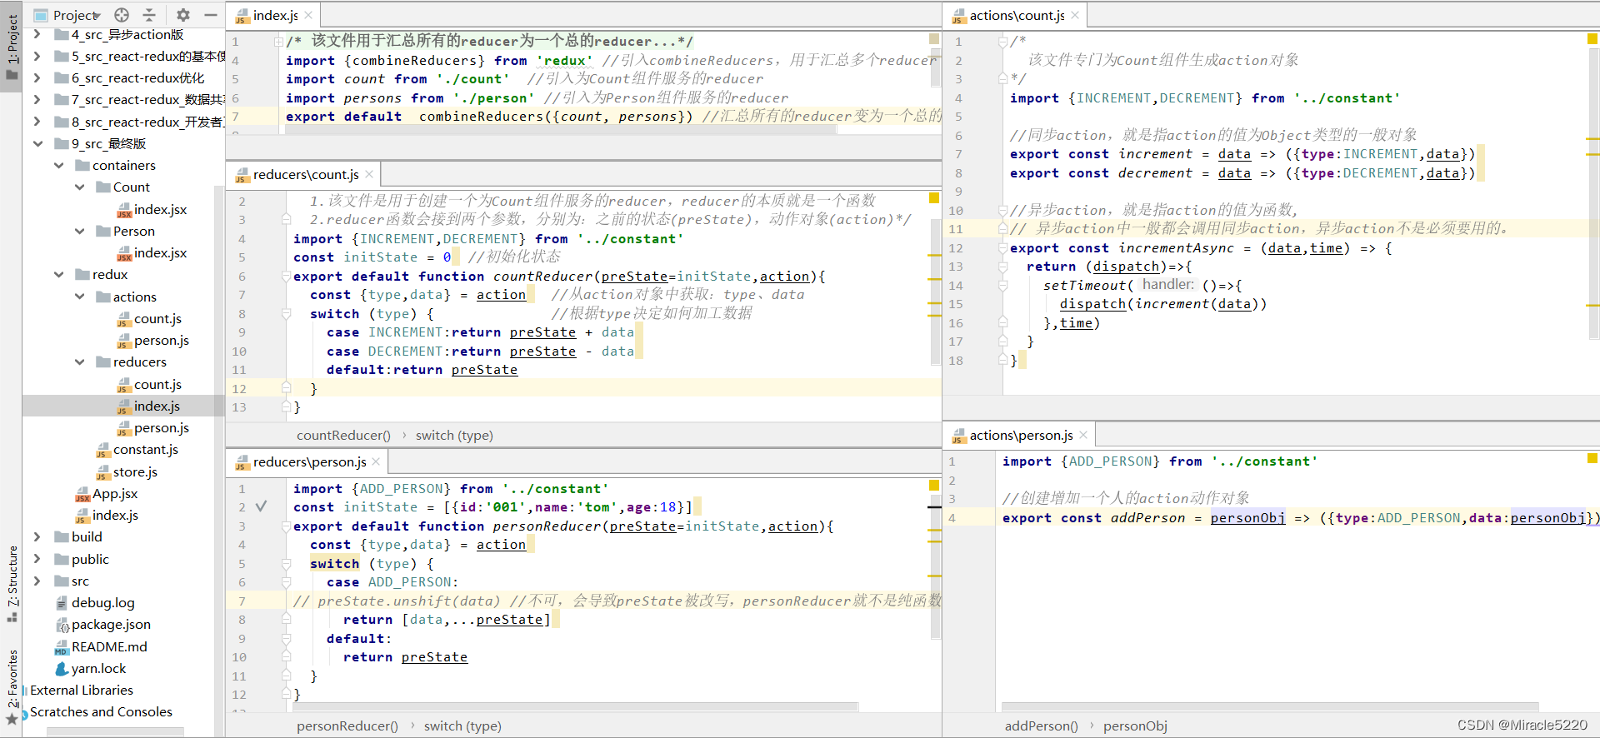Open the 2: Favorites tool window stripe
Image resolution: width=1600 pixels, height=738 pixels.
click(x=12, y=679)
